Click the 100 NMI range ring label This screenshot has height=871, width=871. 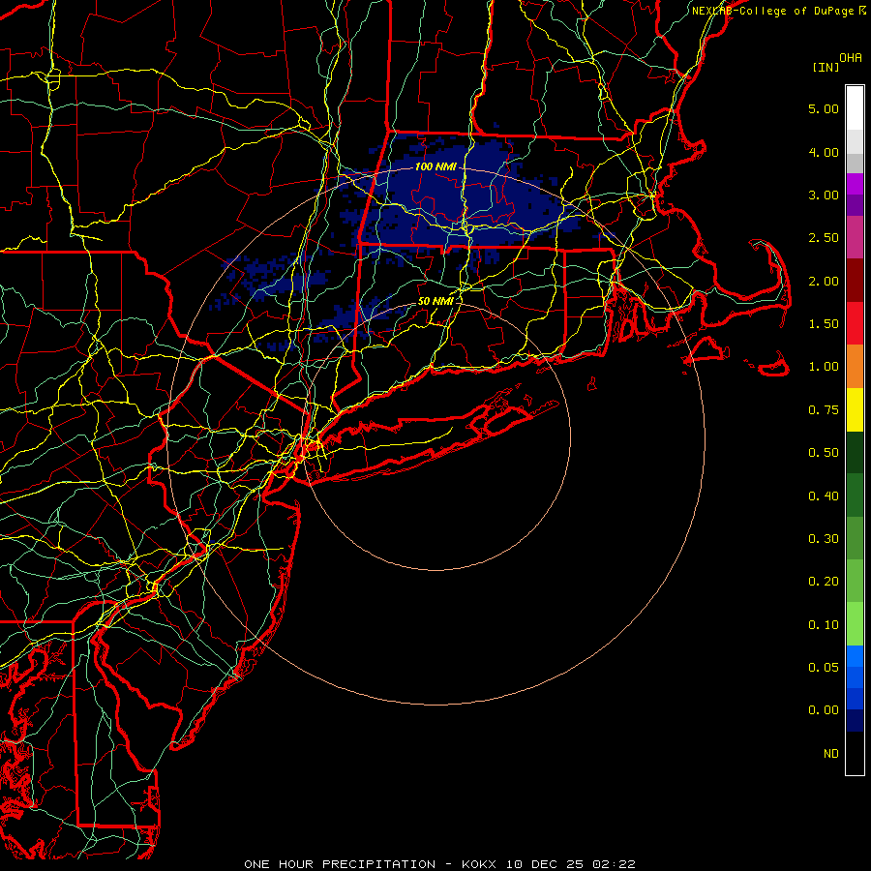(435, 166)
